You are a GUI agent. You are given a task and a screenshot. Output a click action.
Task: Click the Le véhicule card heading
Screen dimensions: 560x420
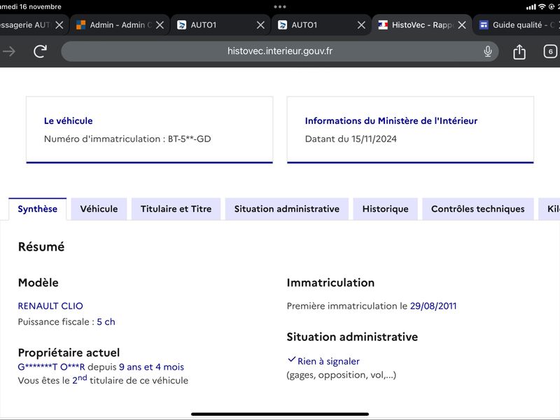click(x=68, y=120)
